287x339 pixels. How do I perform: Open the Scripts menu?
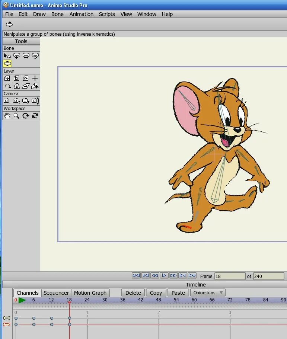(x=107, y=14)
